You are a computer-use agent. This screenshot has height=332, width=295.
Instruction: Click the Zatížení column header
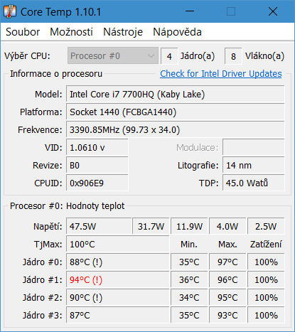coord(266,244)
